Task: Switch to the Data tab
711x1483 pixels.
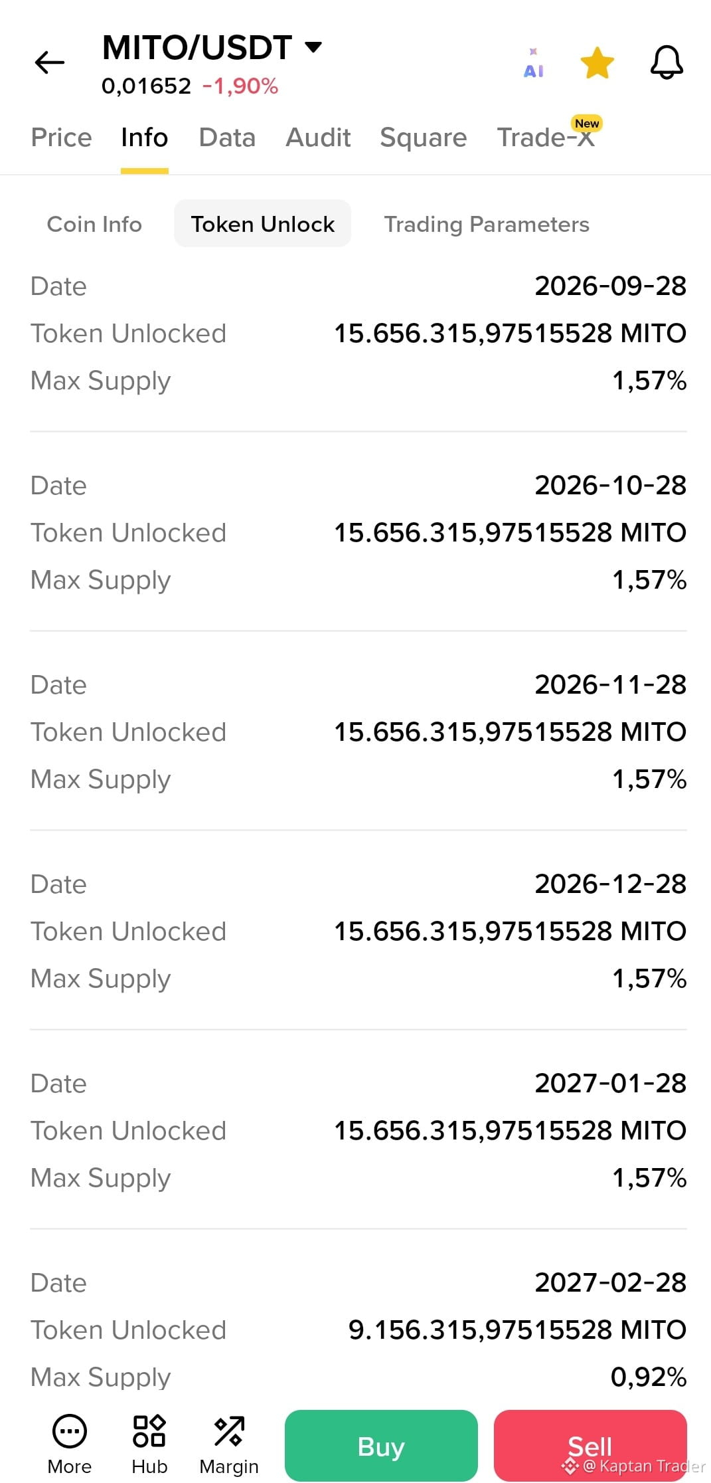Action: click(227, 138)
